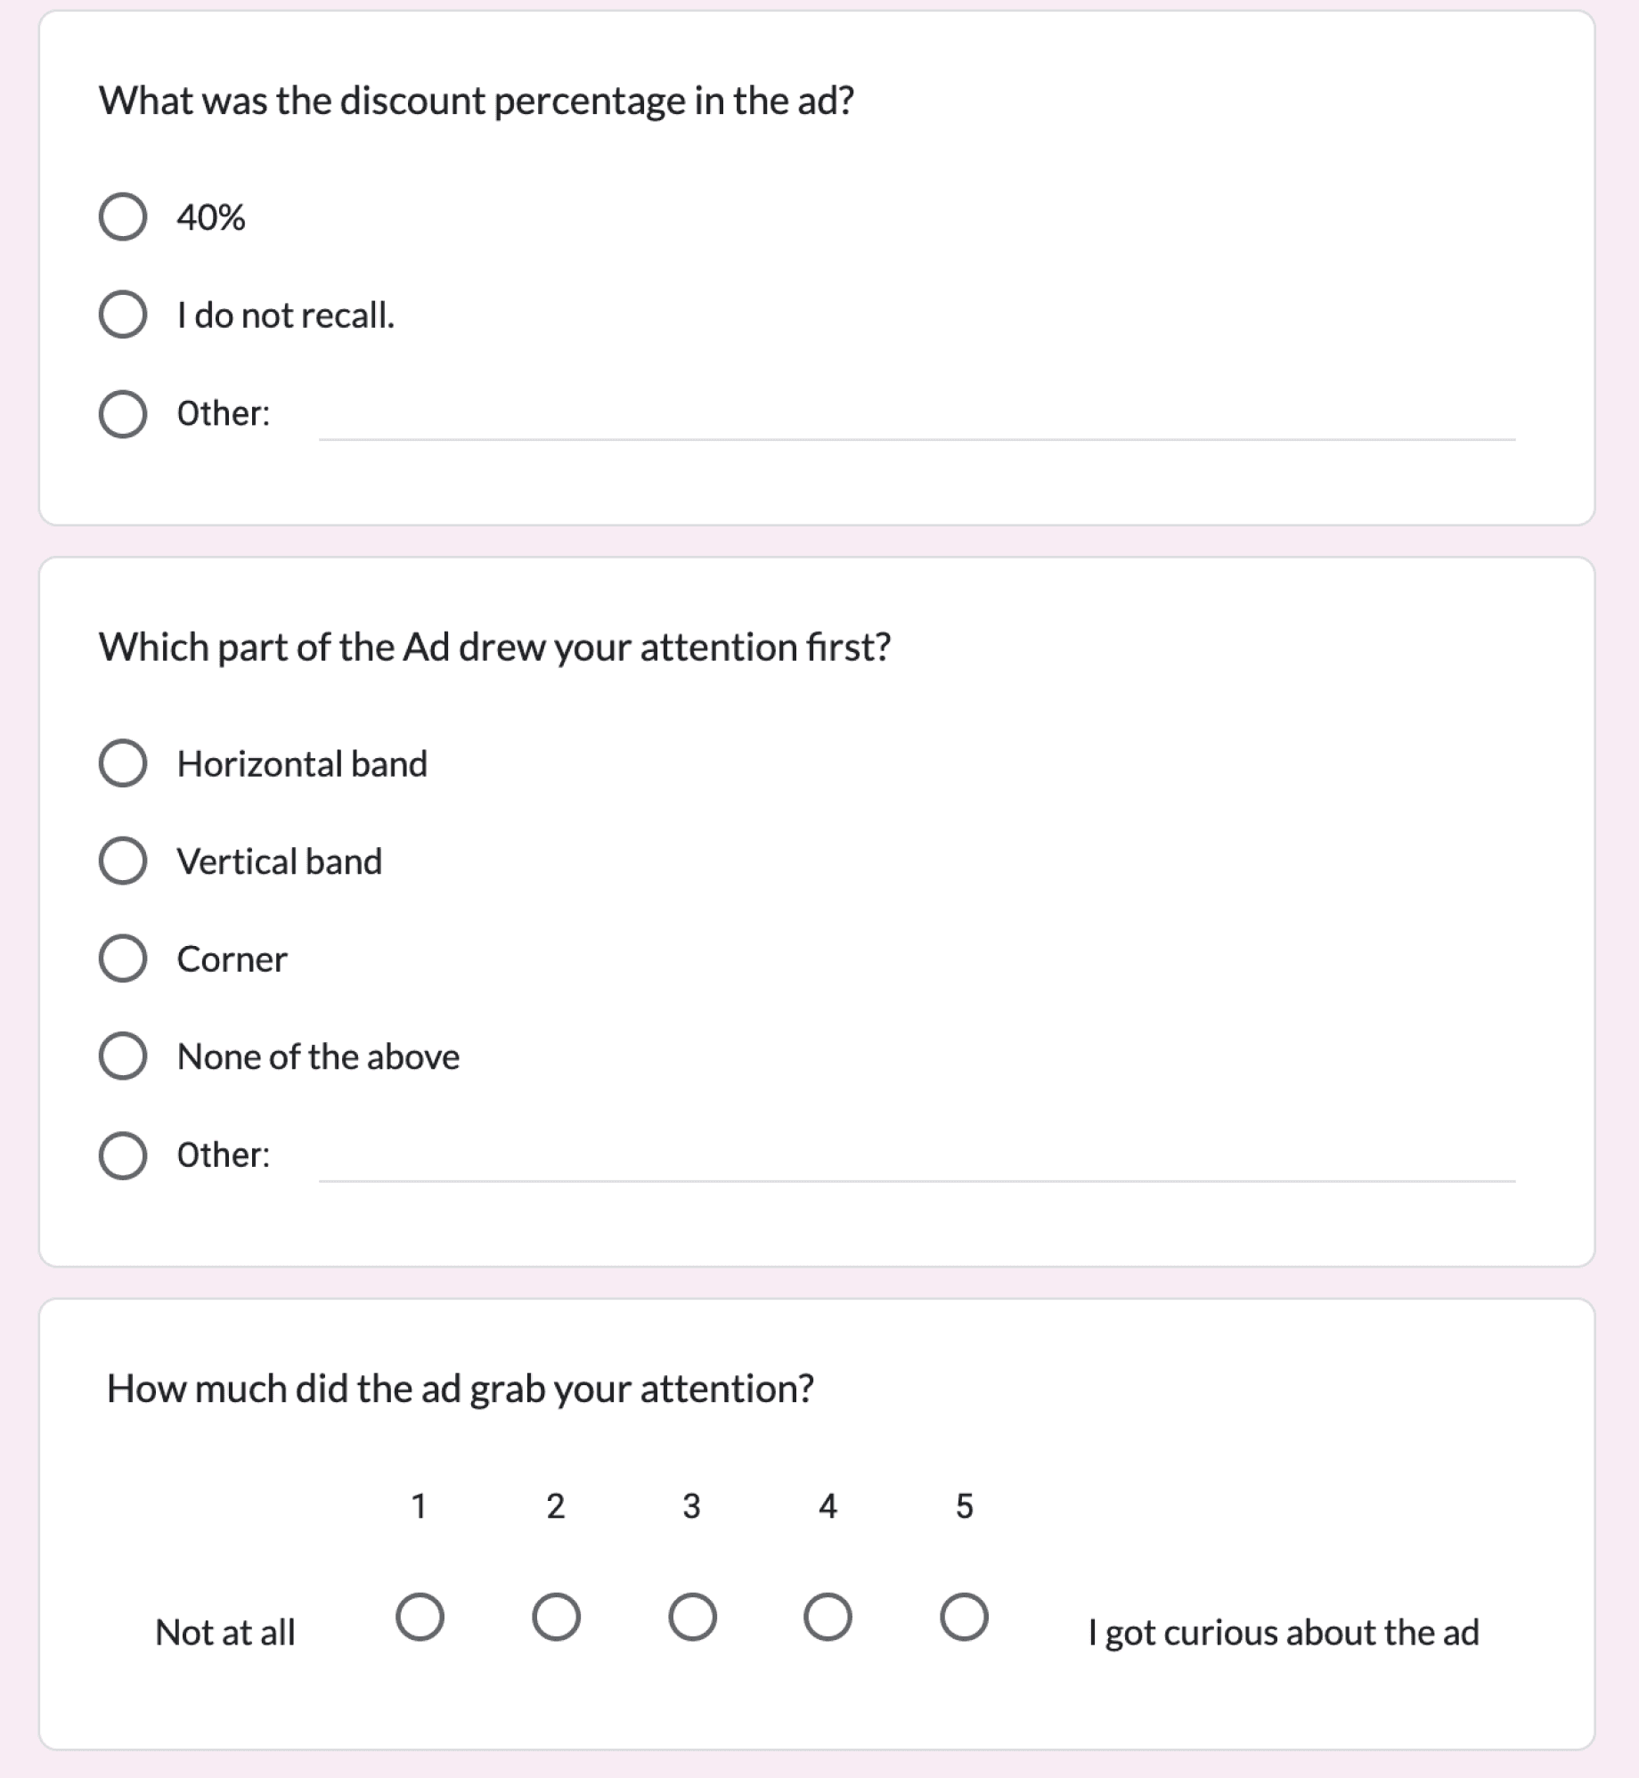Image resolution: width=1639 pixels, height=1778 pixels.
Task: Click the discount percentage question title
Action: pos(477,101)
